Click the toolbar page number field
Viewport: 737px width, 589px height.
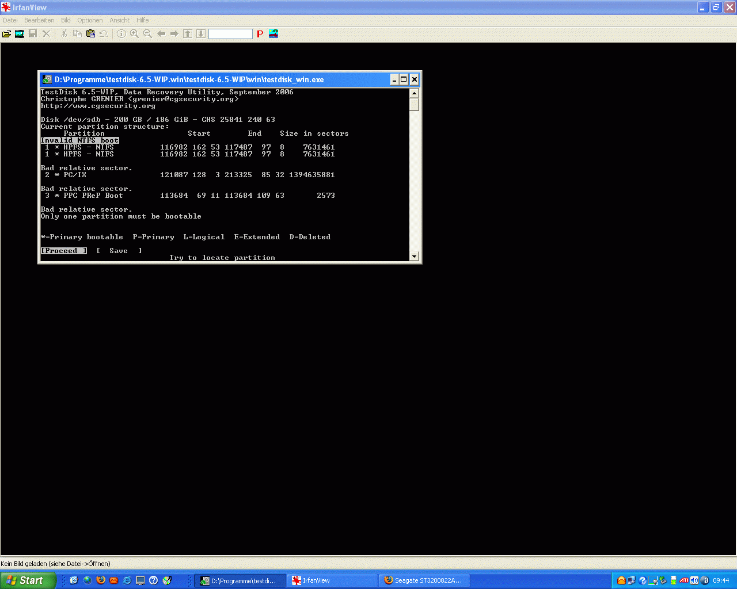tap(230, 34)
